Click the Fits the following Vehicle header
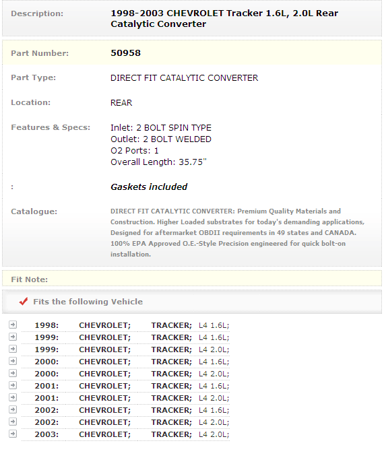The width and height of the screenshot is (384, 468). coord(88,302)
